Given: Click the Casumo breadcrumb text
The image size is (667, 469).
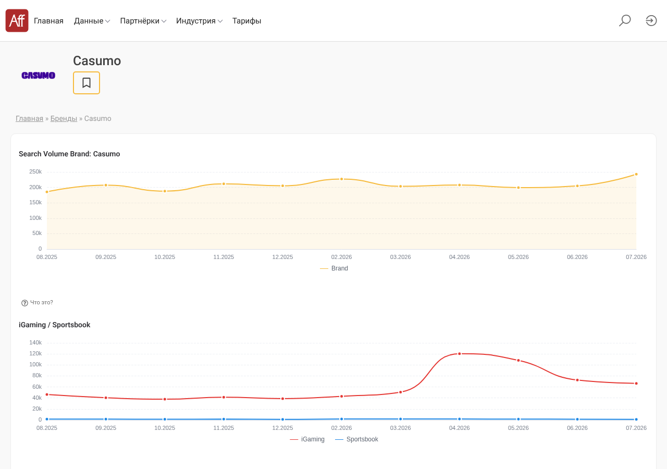Looking at the screenshot, I should [x=98, y=118].
